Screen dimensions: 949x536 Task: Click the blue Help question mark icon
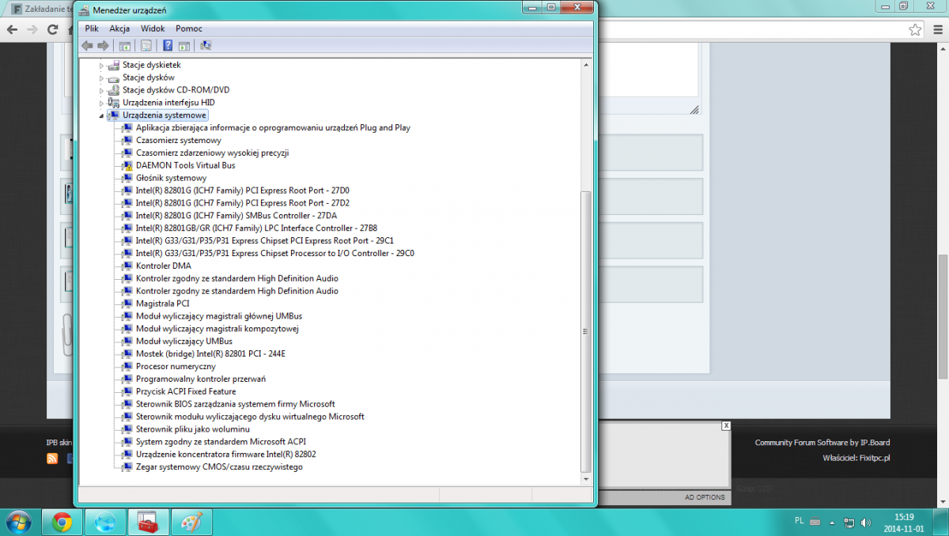point(168,45)
